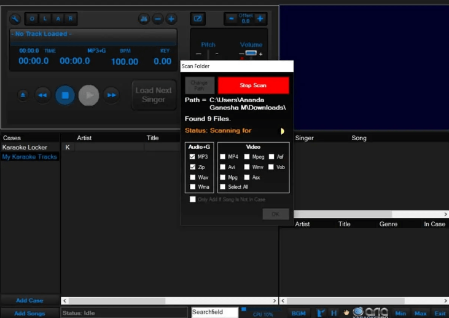
Task: Toggle the O mode button
Action: click(x=32, y=19)
